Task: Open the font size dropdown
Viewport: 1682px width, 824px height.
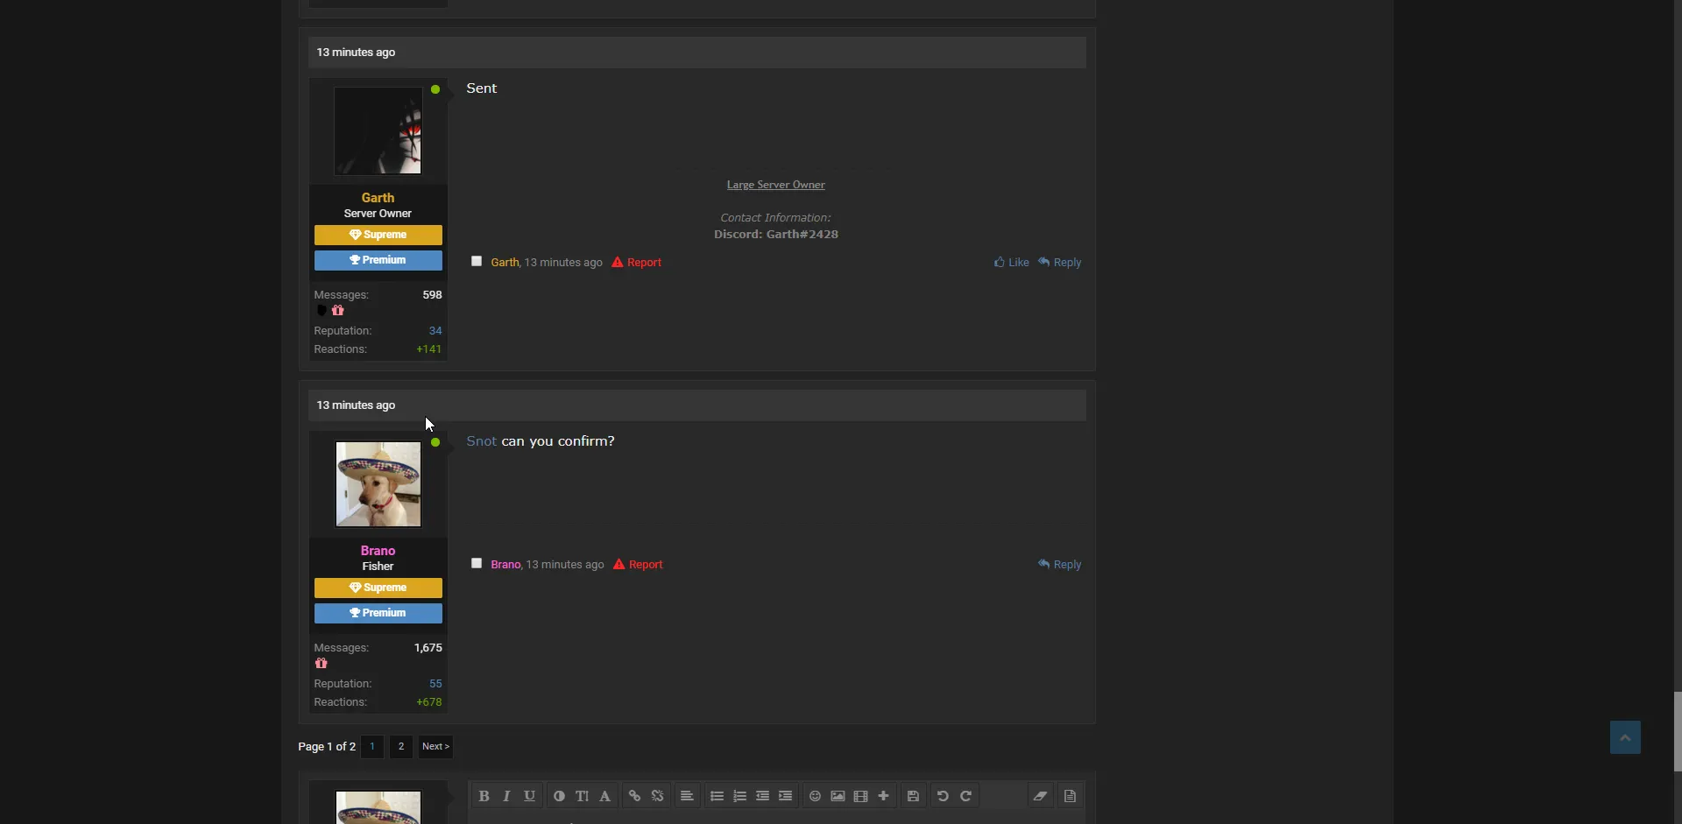Action: tap(582, 796)
